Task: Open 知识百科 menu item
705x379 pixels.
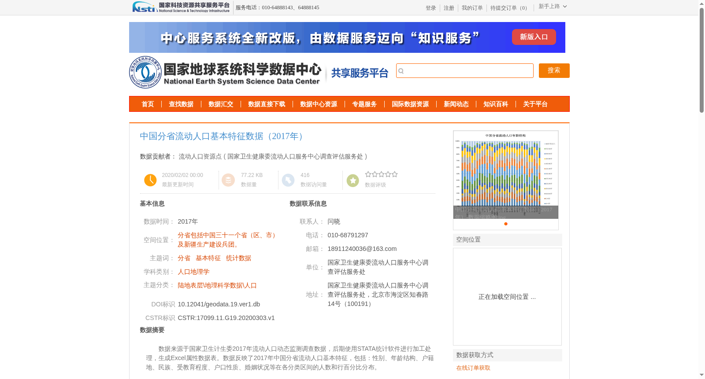Action: (x=496, y=104)
